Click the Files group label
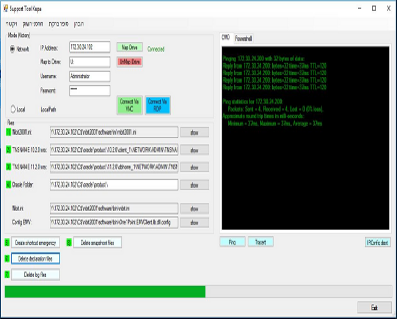The width and height of the screenshot is (397, 319). pos(10,123)
